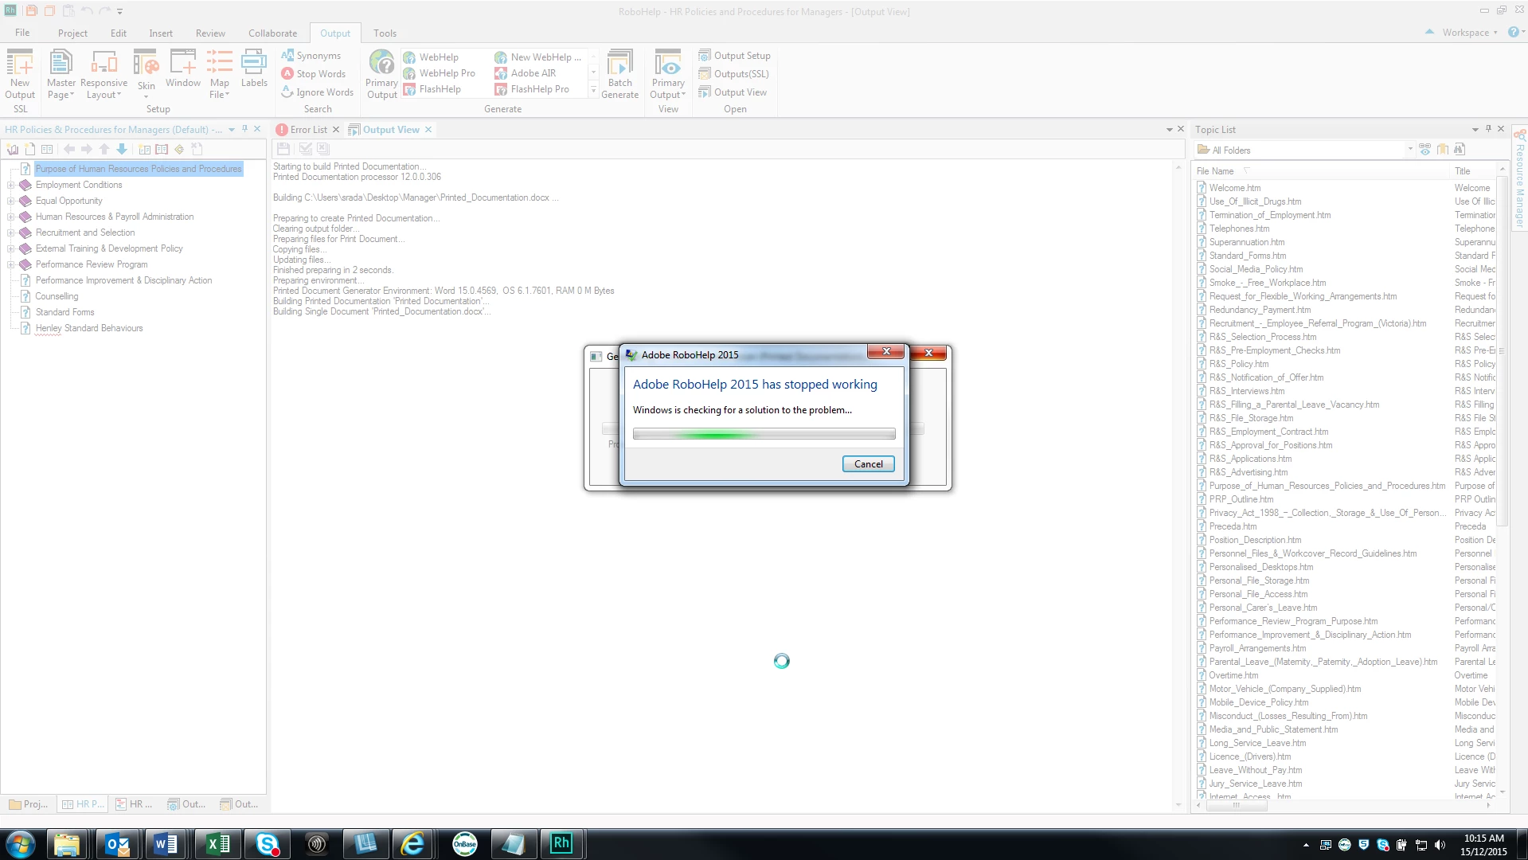Cancel the stopped working dialog
Screen dimensions: 1528x860
click(x=868, y=464)
